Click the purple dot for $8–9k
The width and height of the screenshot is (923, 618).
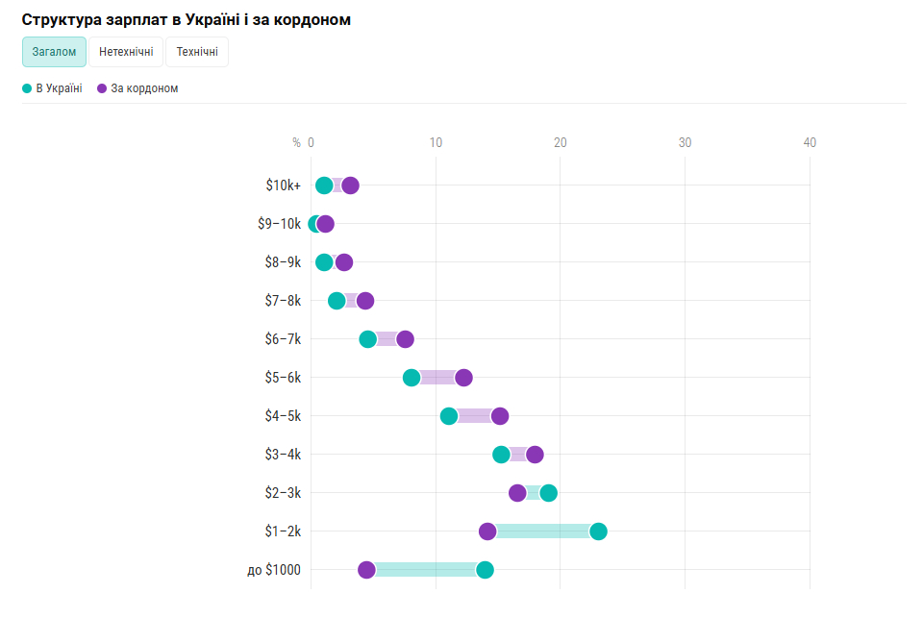(x=344, y=262)
